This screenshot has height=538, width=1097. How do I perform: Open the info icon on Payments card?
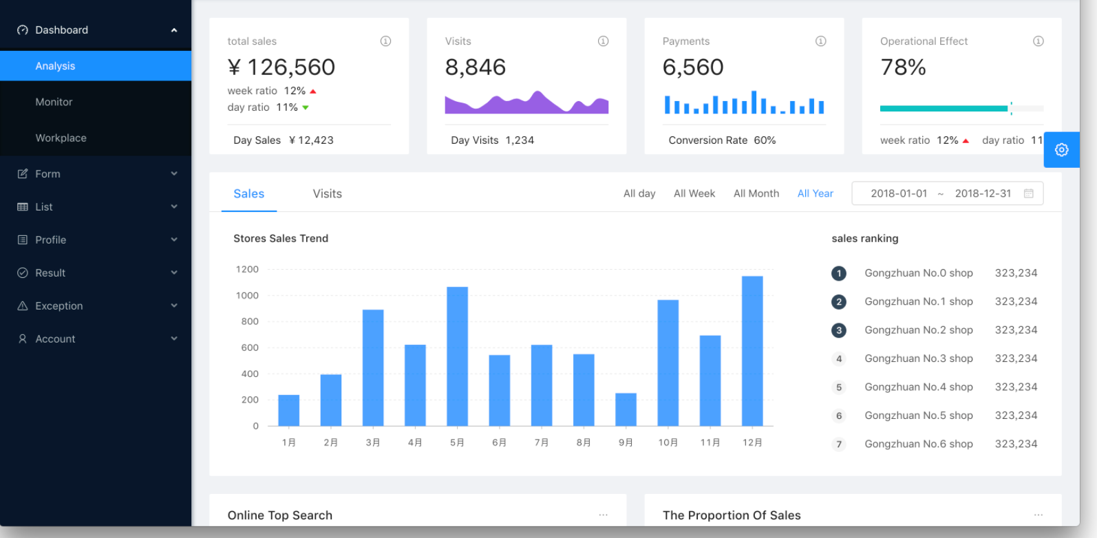[821, 41]
